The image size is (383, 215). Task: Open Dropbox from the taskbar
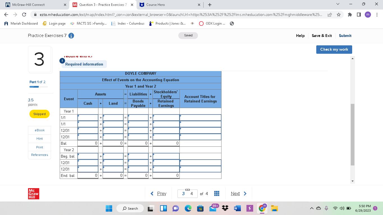[225, 208]
